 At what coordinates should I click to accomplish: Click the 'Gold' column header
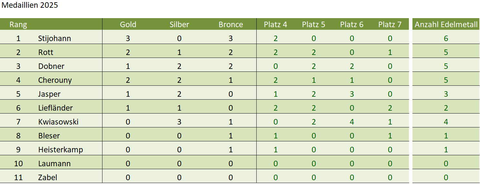pos(128,25)
